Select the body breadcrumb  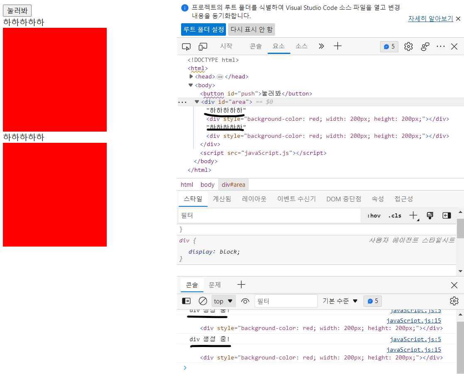pyautogui.click(x=207, y=184)
